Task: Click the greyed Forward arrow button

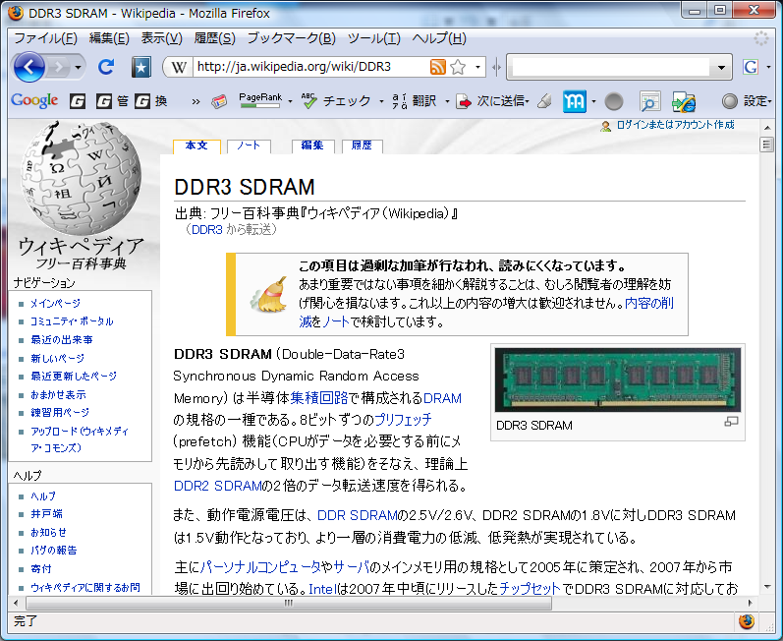Action: (59, 67)
